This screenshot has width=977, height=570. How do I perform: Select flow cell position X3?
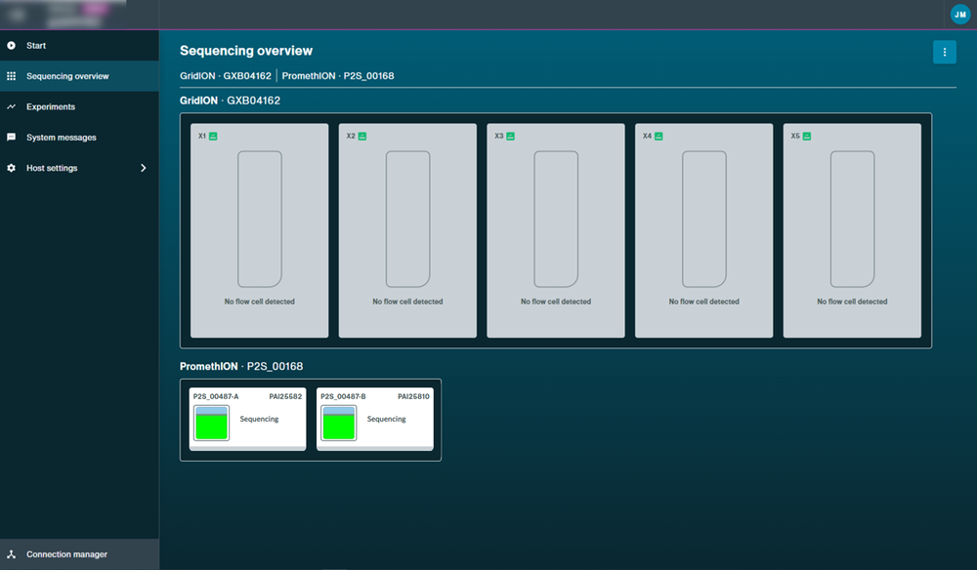(x=556, y=230)
